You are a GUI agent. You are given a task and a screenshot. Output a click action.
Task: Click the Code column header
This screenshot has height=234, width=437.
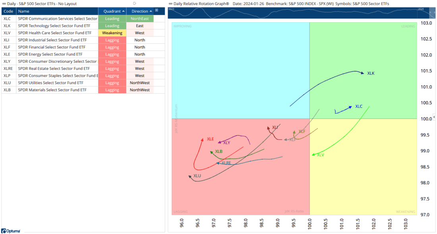8,11
